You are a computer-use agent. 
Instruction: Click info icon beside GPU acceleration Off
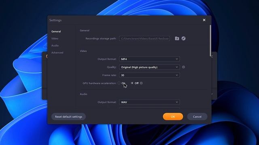141,83
